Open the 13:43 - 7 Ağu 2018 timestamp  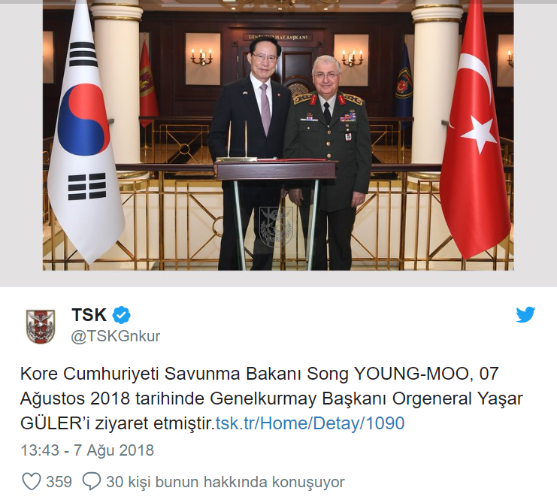point(87,450)
